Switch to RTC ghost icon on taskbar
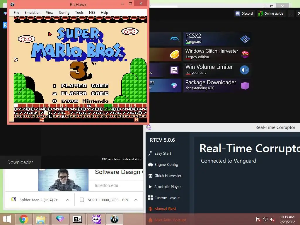Viewport: 300px width, 225px height. click(96, 219)
